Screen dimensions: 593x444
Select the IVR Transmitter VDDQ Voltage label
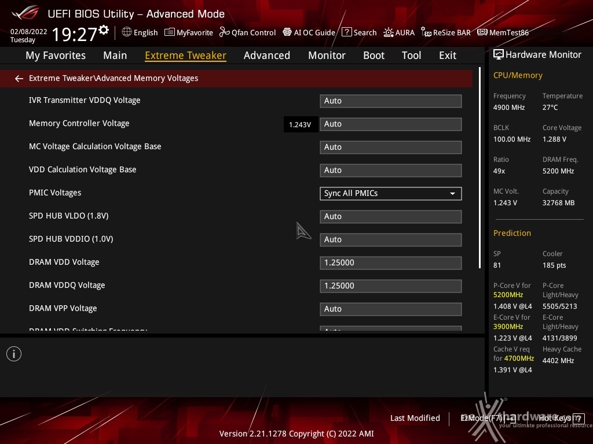(x=85, y=100)
